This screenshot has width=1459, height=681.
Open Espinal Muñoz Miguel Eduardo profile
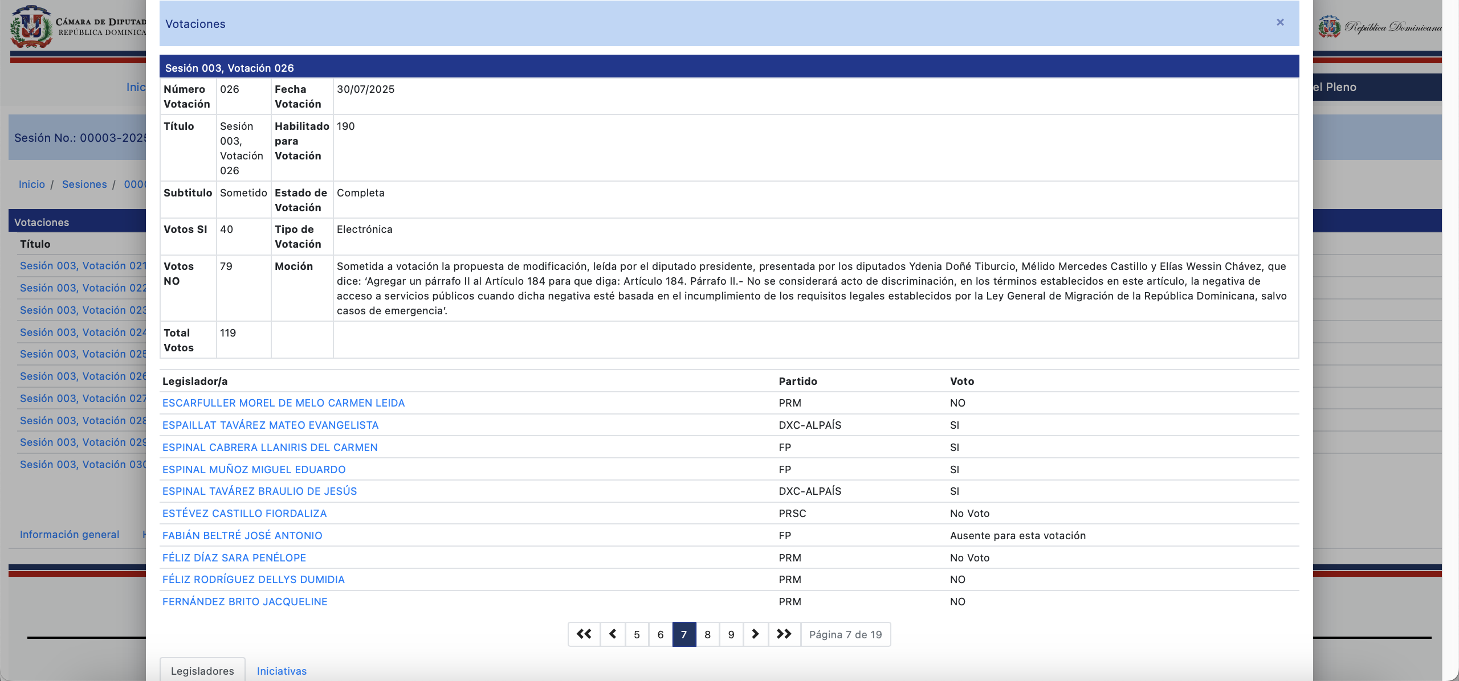pyautogui.click(x=254, y=470)
